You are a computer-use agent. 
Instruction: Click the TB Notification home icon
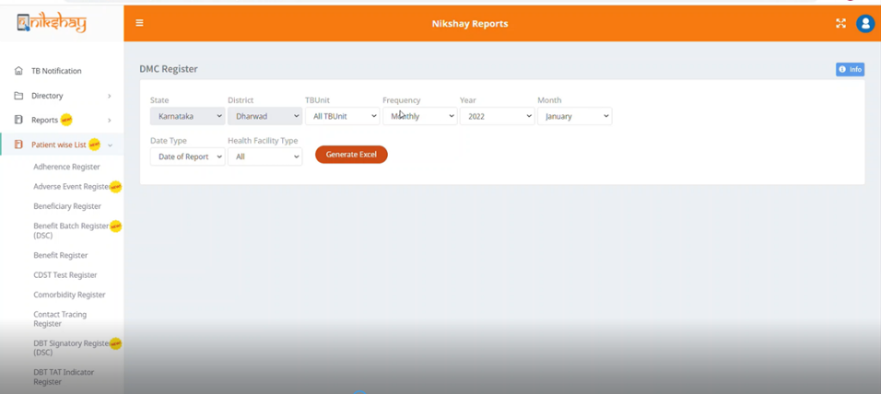pos(19,71)
